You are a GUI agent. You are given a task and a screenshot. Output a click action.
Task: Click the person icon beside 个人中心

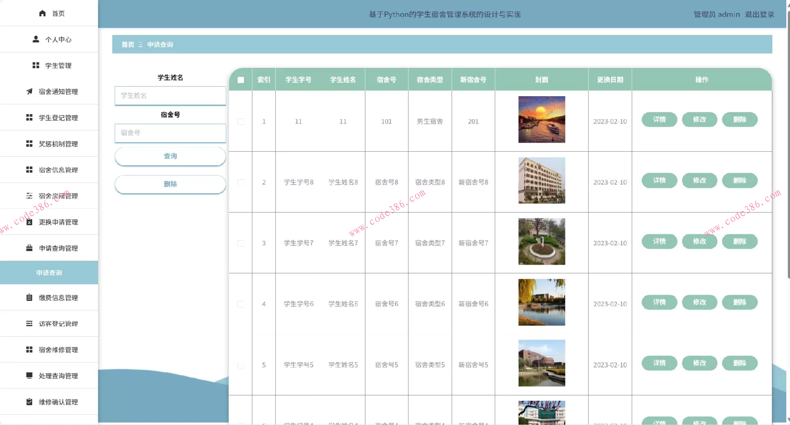click(36, 39)
